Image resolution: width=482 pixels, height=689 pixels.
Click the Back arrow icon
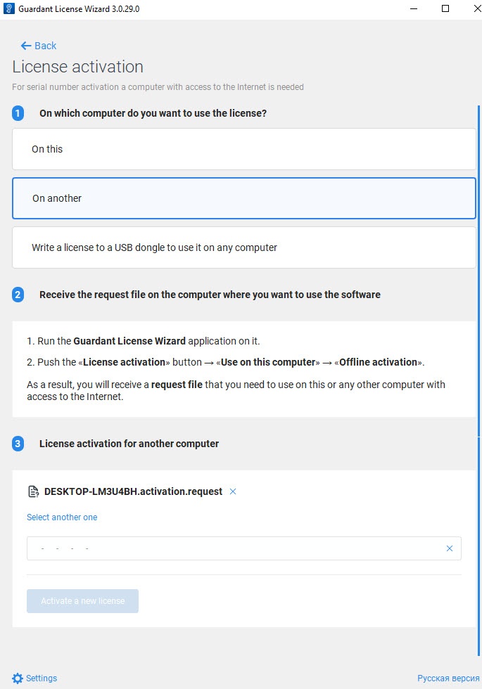[x=26, y=46]
